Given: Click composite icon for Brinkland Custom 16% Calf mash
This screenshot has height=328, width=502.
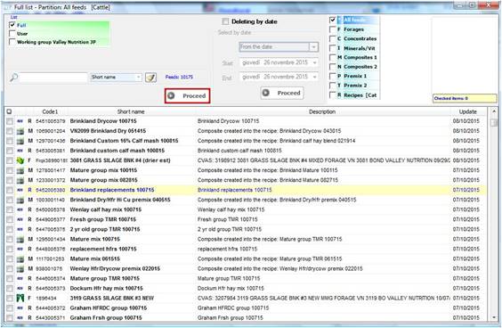Looking at the screenshot, I should [x=20, y=141].
